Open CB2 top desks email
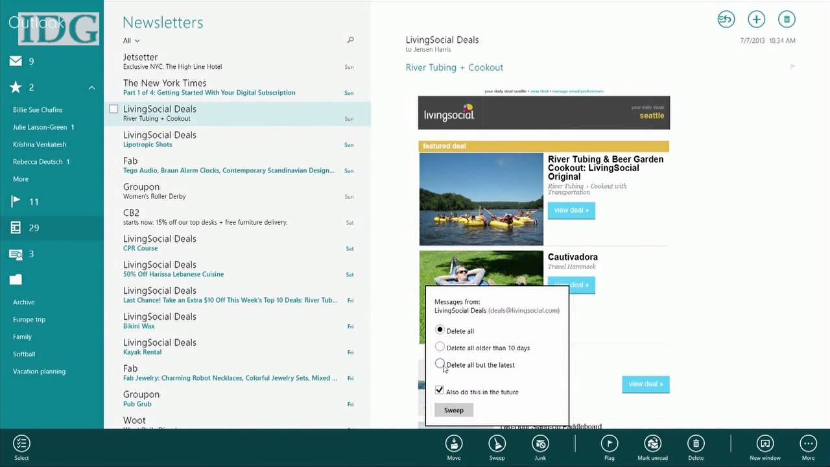This screenshot has width=830, height=467. (237, 217)
